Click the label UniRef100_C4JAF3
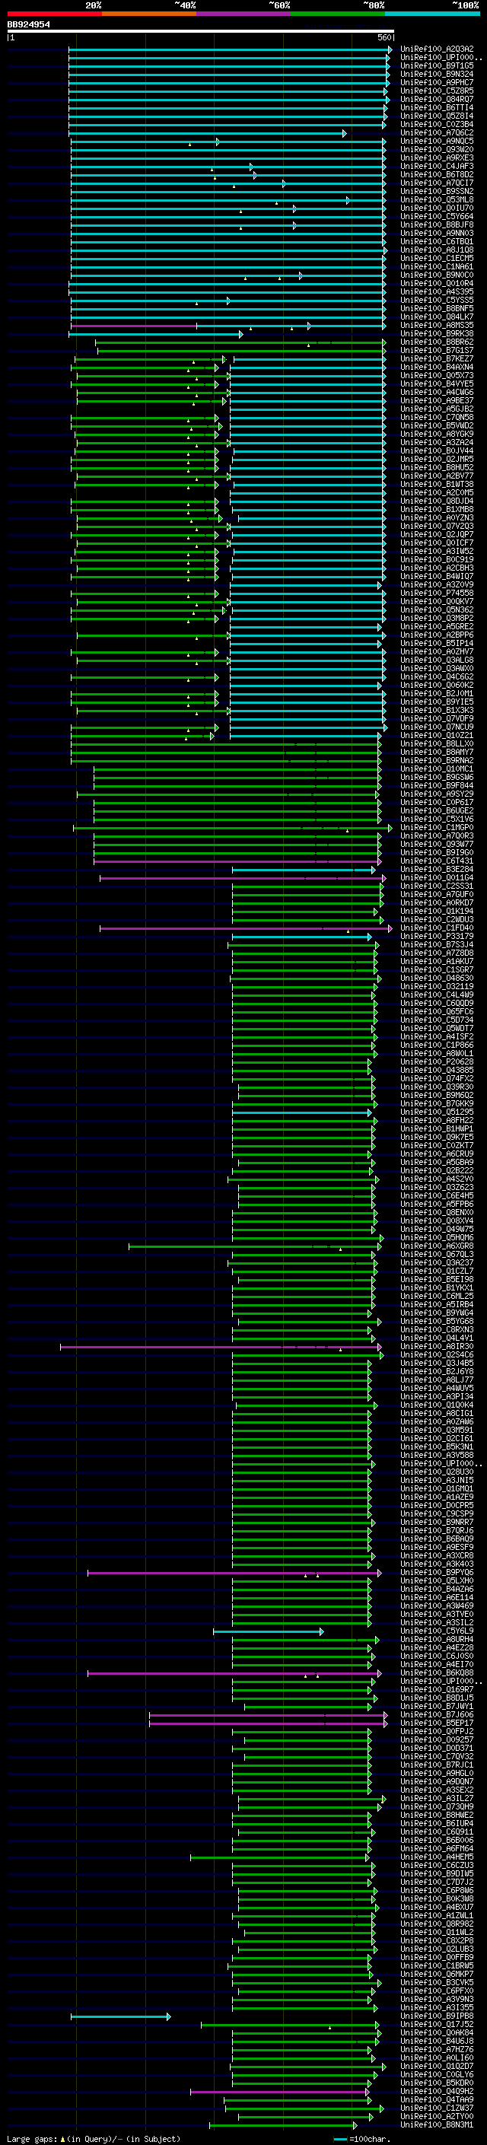The image size is (487, 2145). pos(437,167)
